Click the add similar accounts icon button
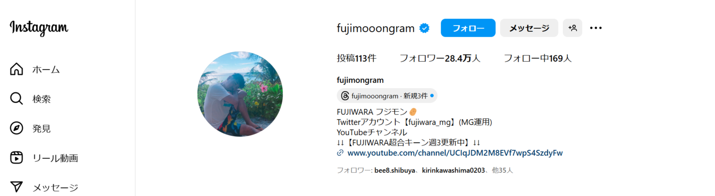 (573, 28)
